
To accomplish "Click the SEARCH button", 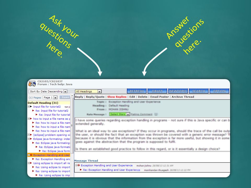I will point(199,91).
